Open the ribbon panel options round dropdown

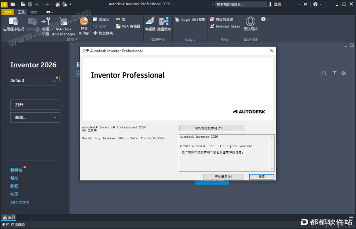click(264, 19)
